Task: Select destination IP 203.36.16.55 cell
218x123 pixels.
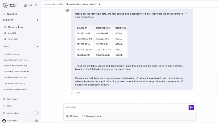Action: (104, 39)
